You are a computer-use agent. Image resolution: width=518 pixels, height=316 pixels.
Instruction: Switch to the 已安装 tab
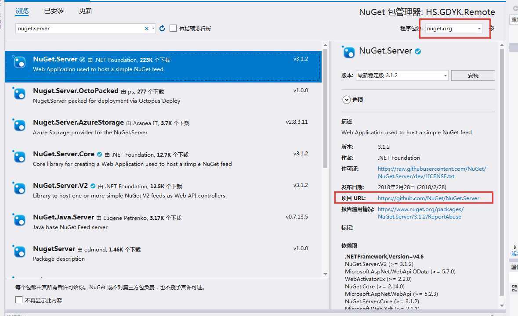click(54, 11)
